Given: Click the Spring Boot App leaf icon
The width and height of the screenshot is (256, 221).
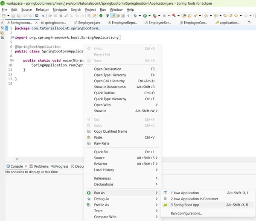Looking at the screenshot, I should click(166, 205).
